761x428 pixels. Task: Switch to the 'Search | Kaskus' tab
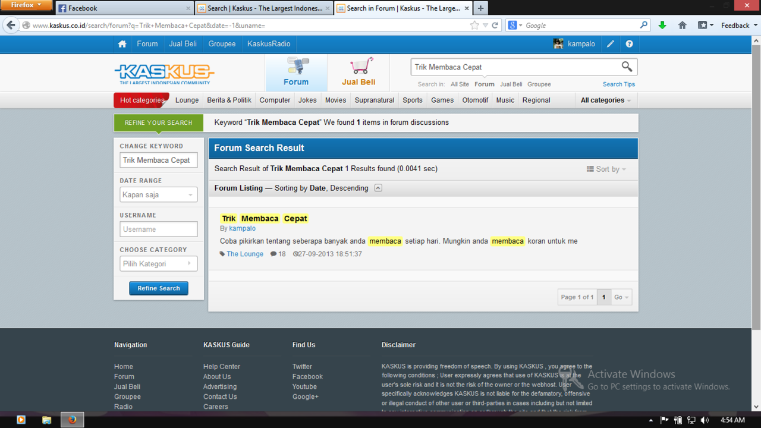pyautogui.click(x=263, y=8)
